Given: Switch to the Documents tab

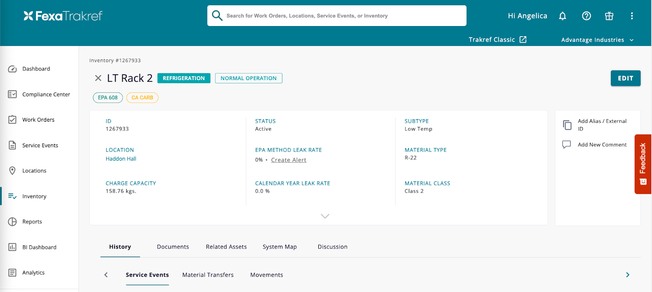Looking at the screenshot, I should point(173,247).
